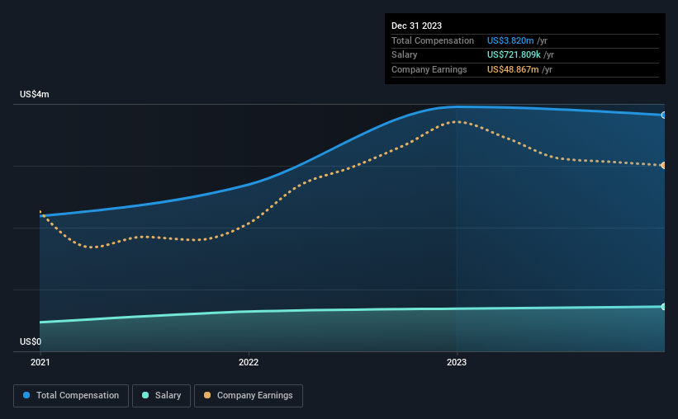Viewport: 678px width, 419px height.
Task: Toggle the Salary legend button
Action: 161,396
